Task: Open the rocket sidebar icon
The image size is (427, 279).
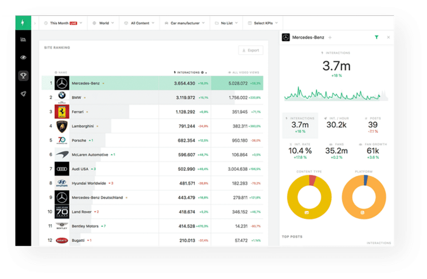Action: point(23,94)
